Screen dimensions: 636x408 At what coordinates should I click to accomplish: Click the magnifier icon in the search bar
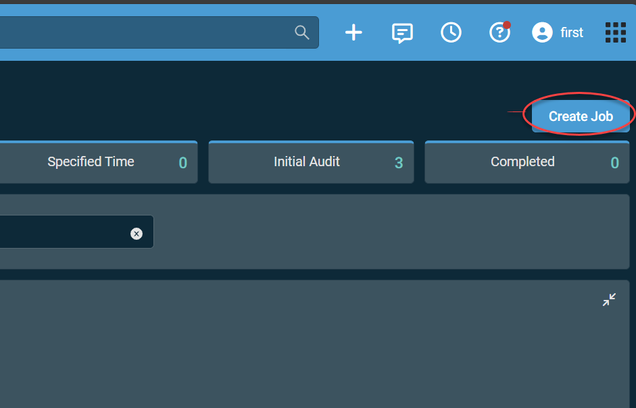(x=302, y=32)
